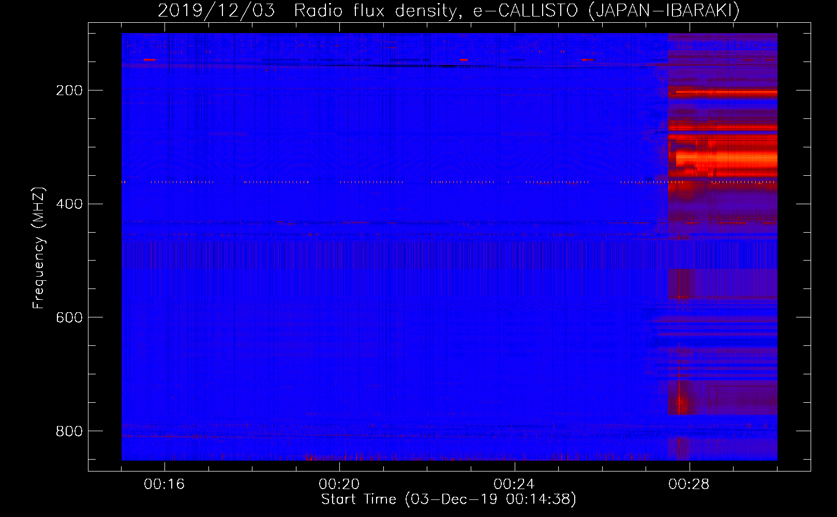Screen dimensions: 837x517
Task: Click the plot title text e-CALLISTO (JAPAN-IBARAKI)
Action: (x=606, y=10)
